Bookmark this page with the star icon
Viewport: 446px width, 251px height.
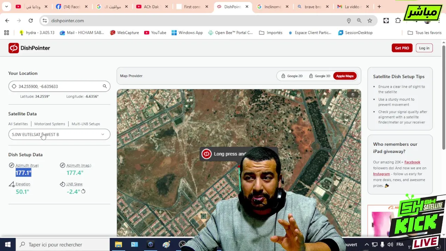pos(370,21)
